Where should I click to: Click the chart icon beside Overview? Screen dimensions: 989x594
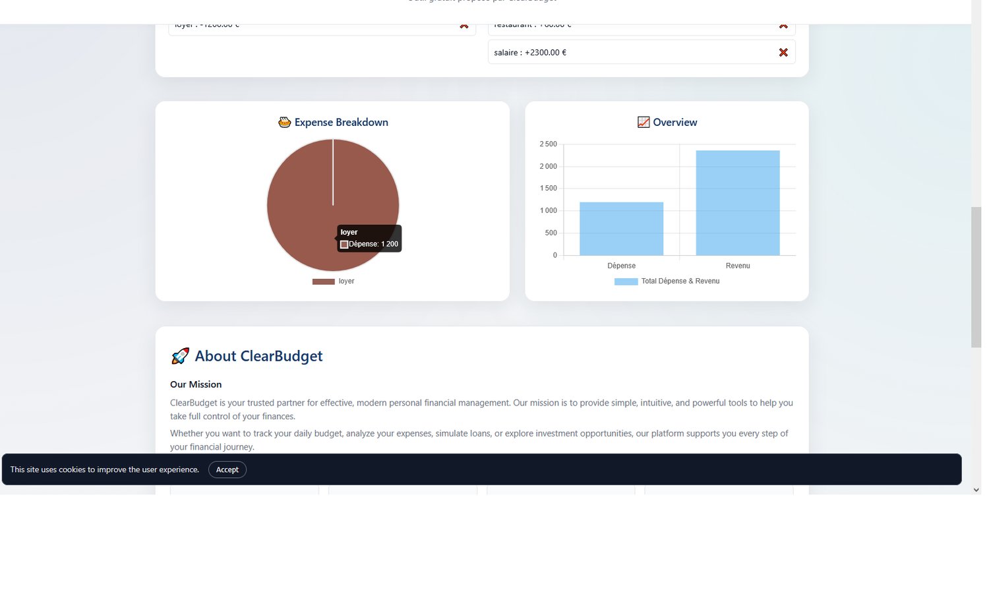(644, 122)
